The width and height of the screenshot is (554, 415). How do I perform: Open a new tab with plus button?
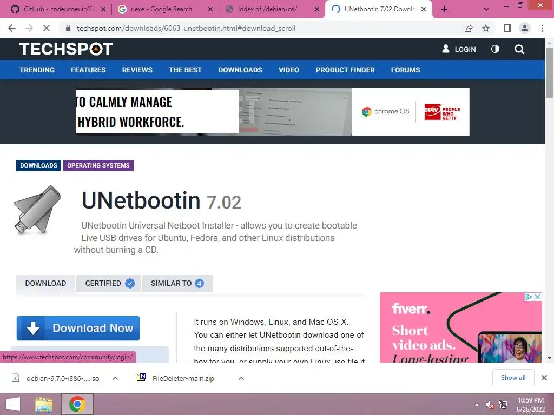click(x=444, y=9)
